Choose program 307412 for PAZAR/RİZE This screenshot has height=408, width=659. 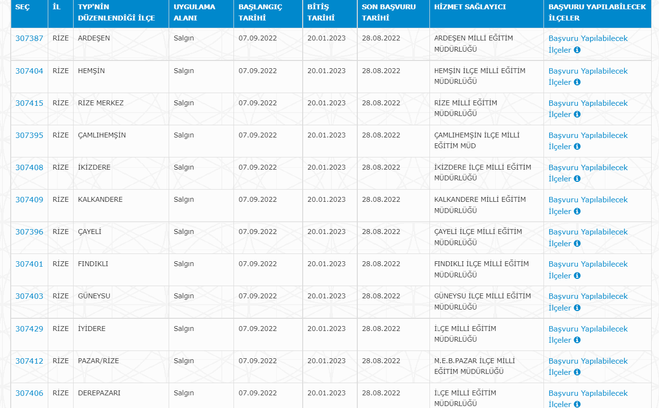click(x=29, y=361)
